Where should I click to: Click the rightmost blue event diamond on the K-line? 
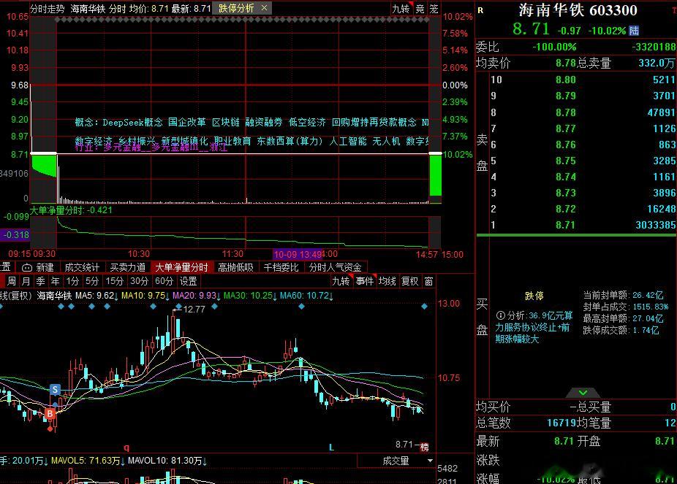click(x=425, y=307)
